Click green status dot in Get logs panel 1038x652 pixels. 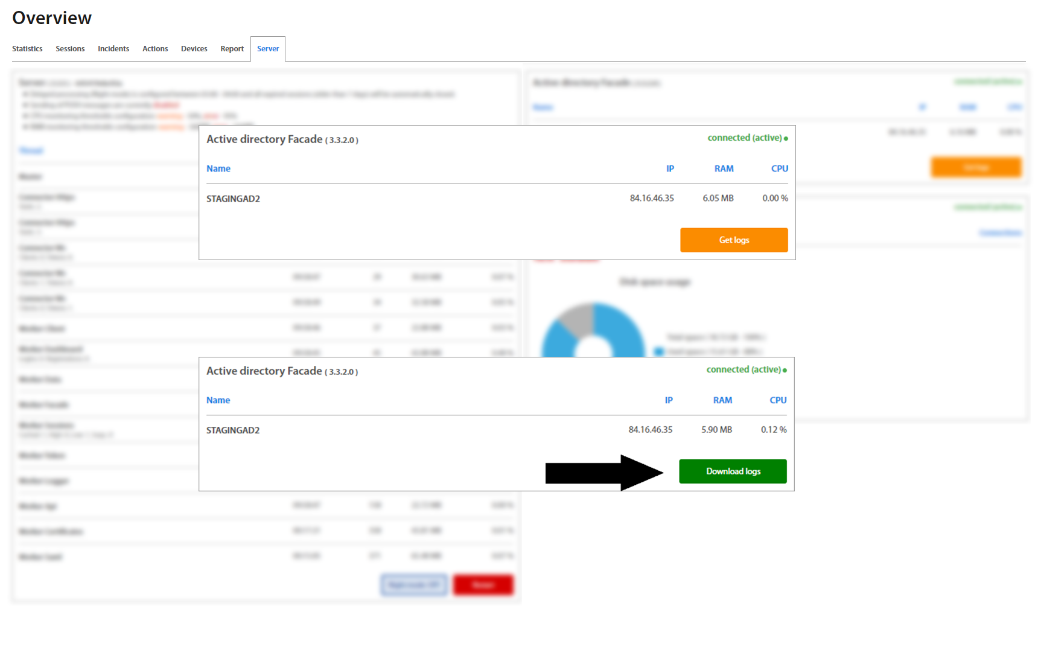point(786,139)
